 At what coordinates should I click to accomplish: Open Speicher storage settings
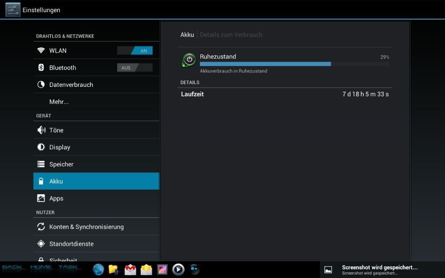click(x=96, y=164)
